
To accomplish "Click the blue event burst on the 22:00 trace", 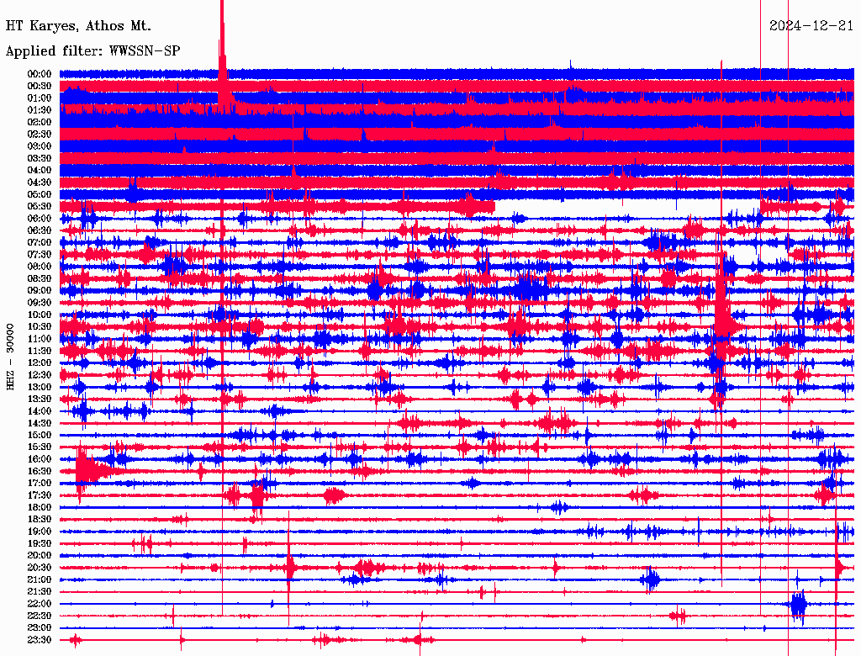I will pos(799,605).
